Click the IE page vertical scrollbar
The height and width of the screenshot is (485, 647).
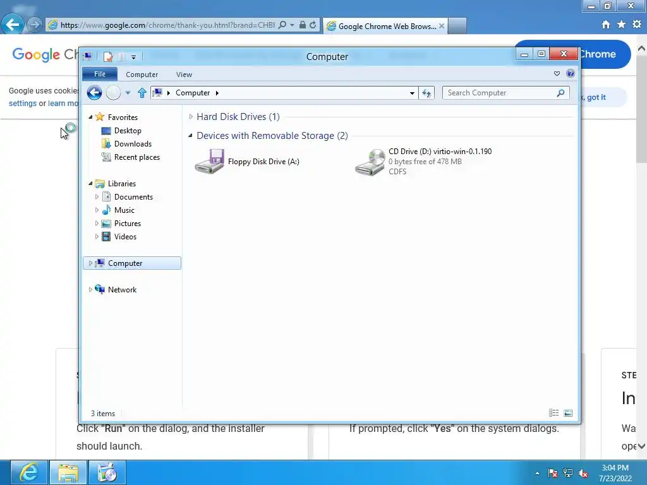641,248
